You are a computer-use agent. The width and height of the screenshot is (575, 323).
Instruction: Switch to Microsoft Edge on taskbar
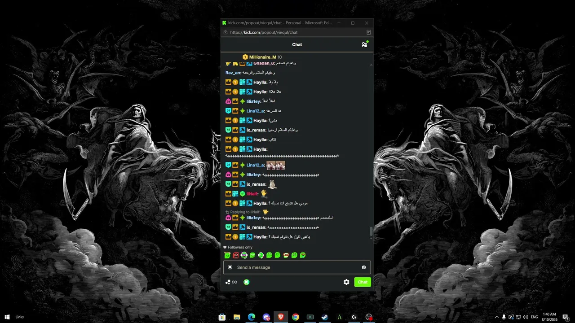click(x=252, y=317)
